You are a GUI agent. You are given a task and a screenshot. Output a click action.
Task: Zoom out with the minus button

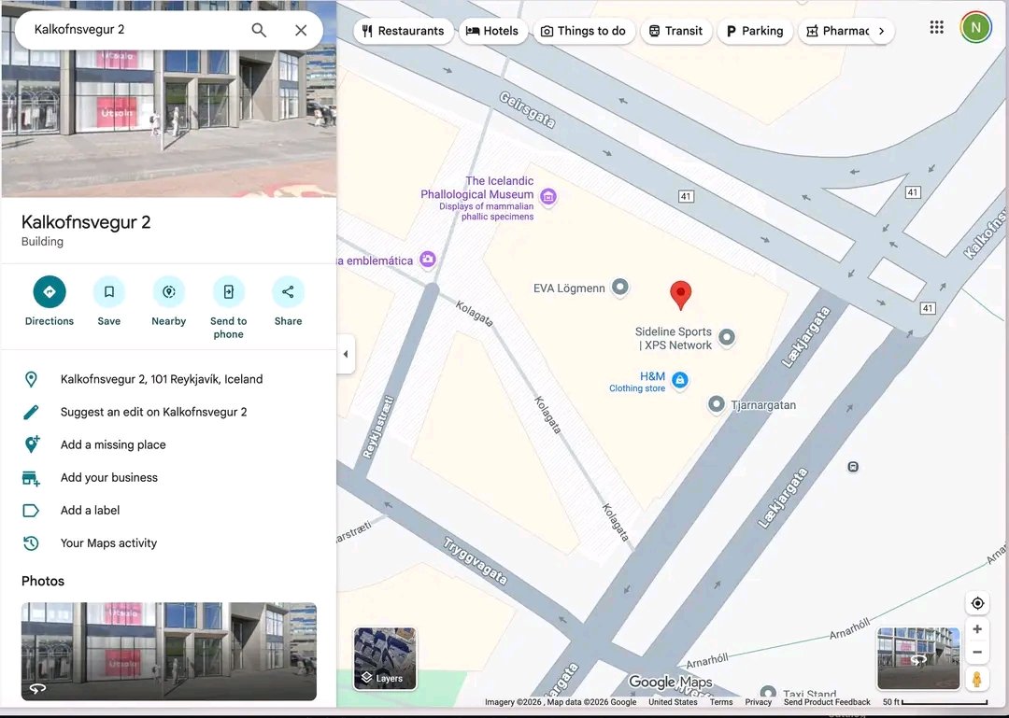point(977,653)
